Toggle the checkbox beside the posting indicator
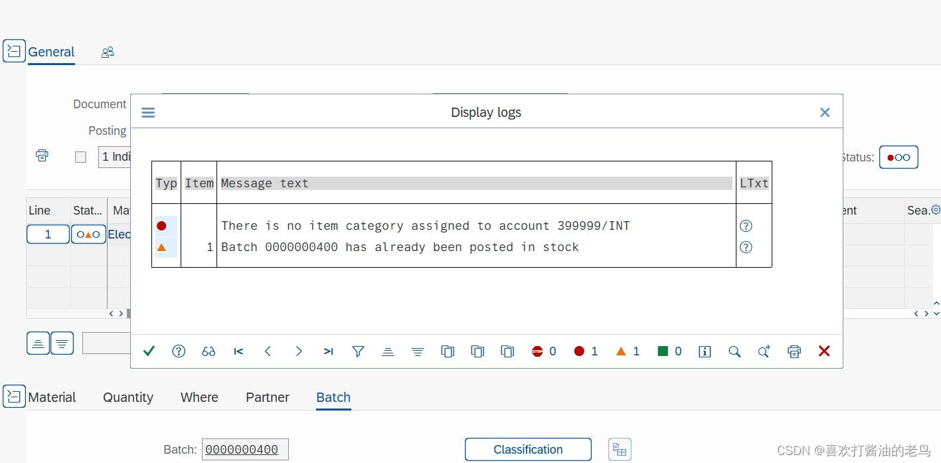This screenshot has width=941, height=463. click(x=80, y=156)
